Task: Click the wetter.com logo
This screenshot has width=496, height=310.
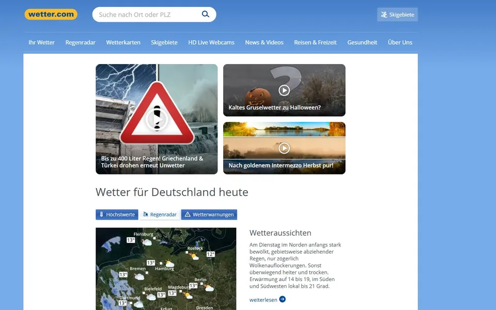Action: 51,14
